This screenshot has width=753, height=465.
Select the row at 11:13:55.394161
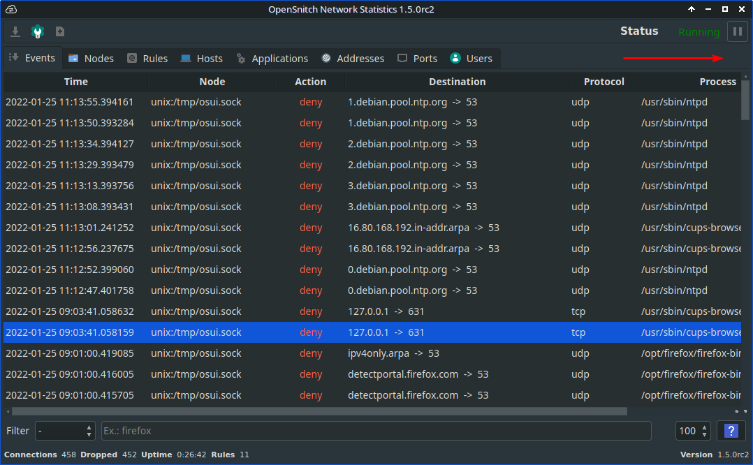pyautogui.click(x=372, y=102)
